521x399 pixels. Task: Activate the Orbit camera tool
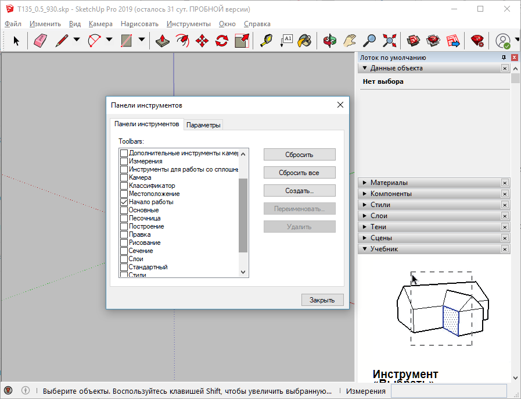330,41
